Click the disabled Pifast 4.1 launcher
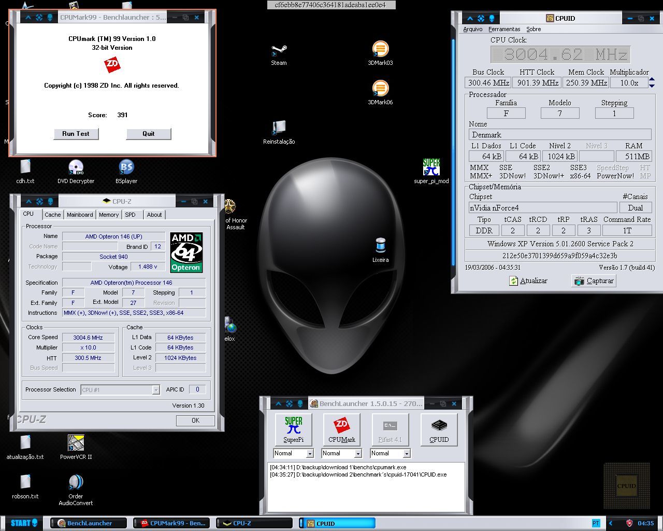Image resolution: width=663 pixels, height=531 pixels. (x=390, y=429)
